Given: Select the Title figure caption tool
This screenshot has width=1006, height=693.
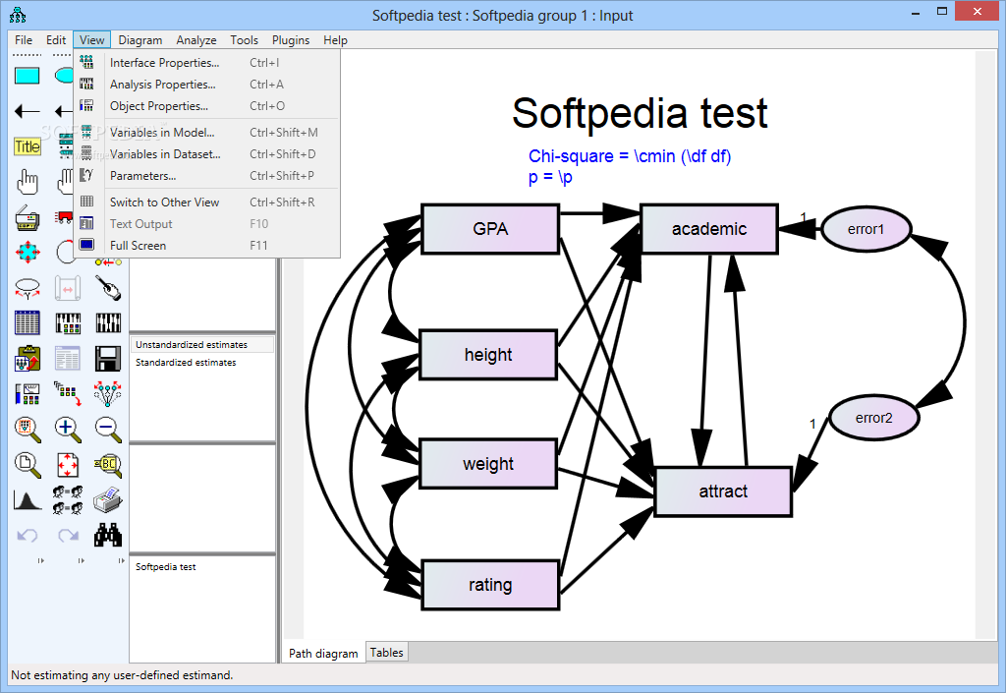Looking at the screenshot, I should point(27,146).
